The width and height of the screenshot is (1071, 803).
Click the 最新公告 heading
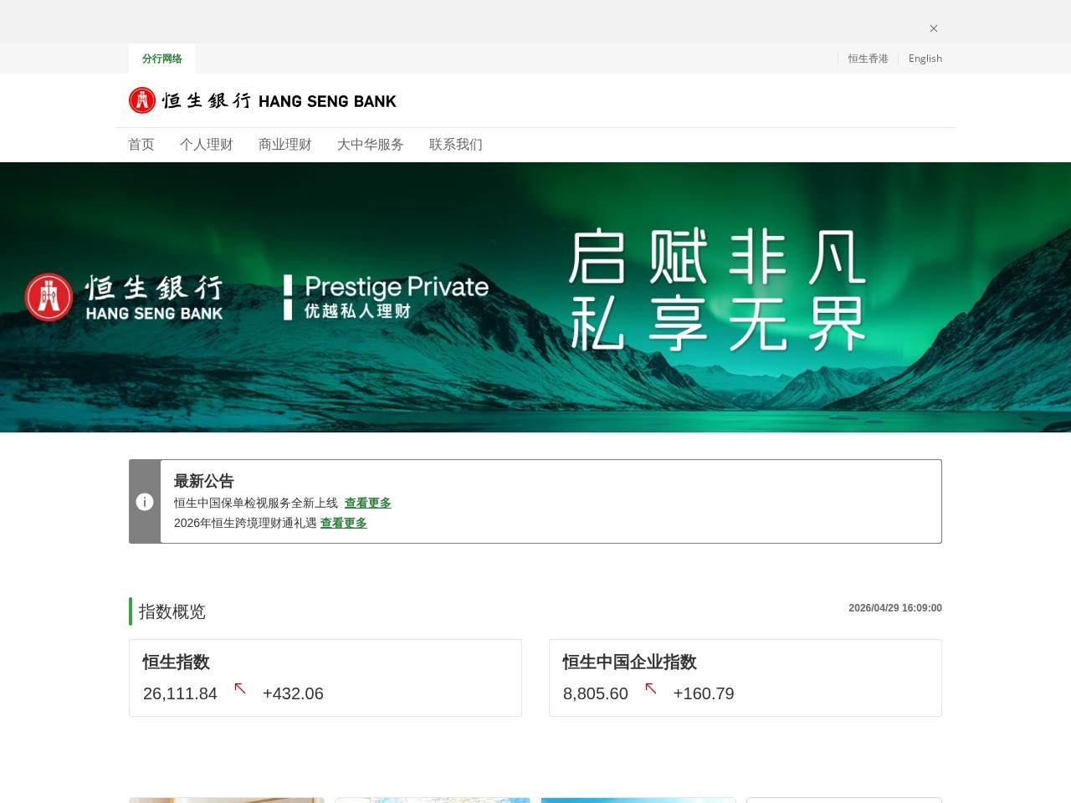click(x=204, y=481)
